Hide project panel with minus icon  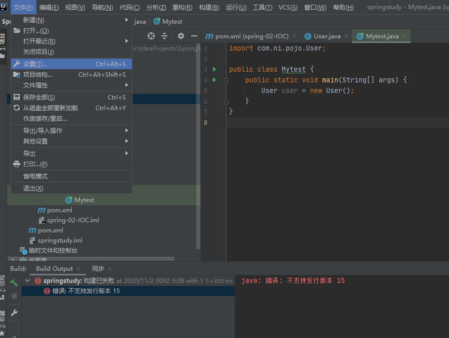click(194, 36)
